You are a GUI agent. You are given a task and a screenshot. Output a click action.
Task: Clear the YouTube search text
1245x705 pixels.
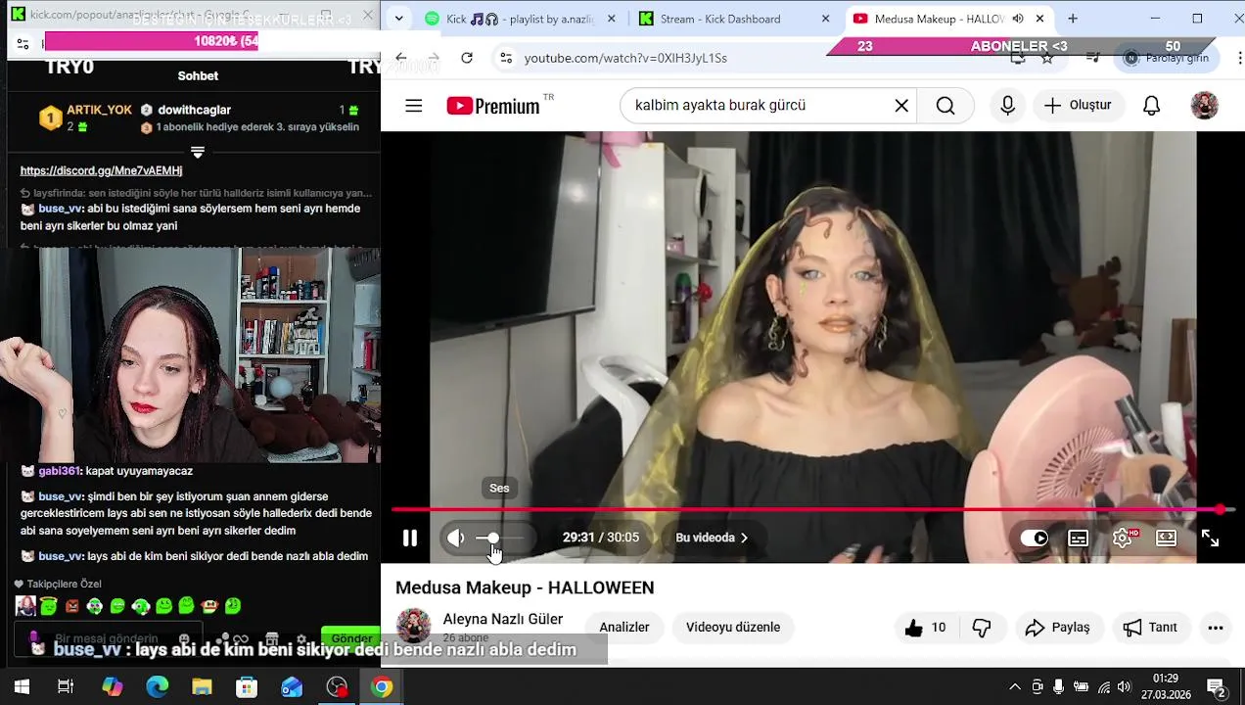click(901, 105)
